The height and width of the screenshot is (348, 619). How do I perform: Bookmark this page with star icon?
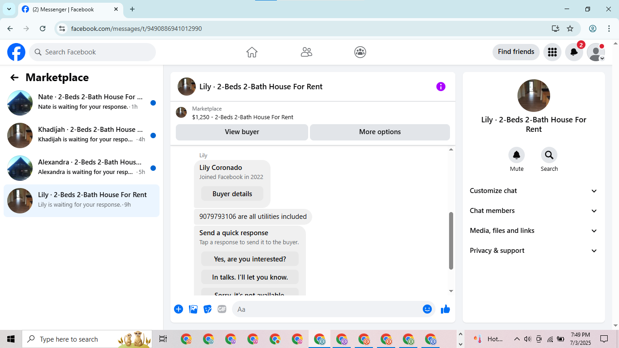[x=570, y=29]
